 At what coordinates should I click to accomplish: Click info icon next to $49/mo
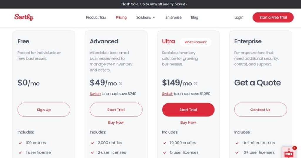[x=120, y=84]
